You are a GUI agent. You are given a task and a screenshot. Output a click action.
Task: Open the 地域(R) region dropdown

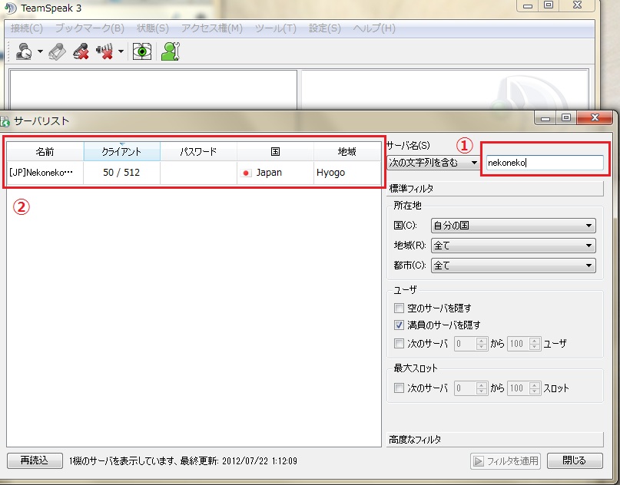(x=513, y=246)
